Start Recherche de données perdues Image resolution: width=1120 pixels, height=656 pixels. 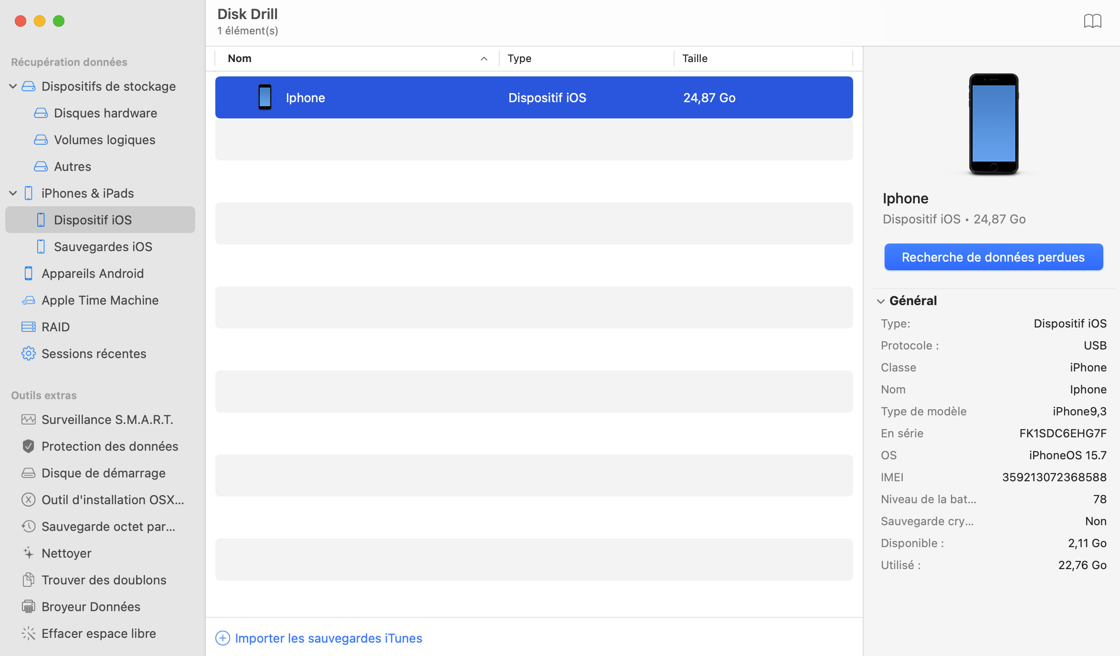pyautogui.click(x=993, y=257)
